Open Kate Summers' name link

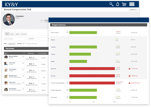(x=13, y=89)
